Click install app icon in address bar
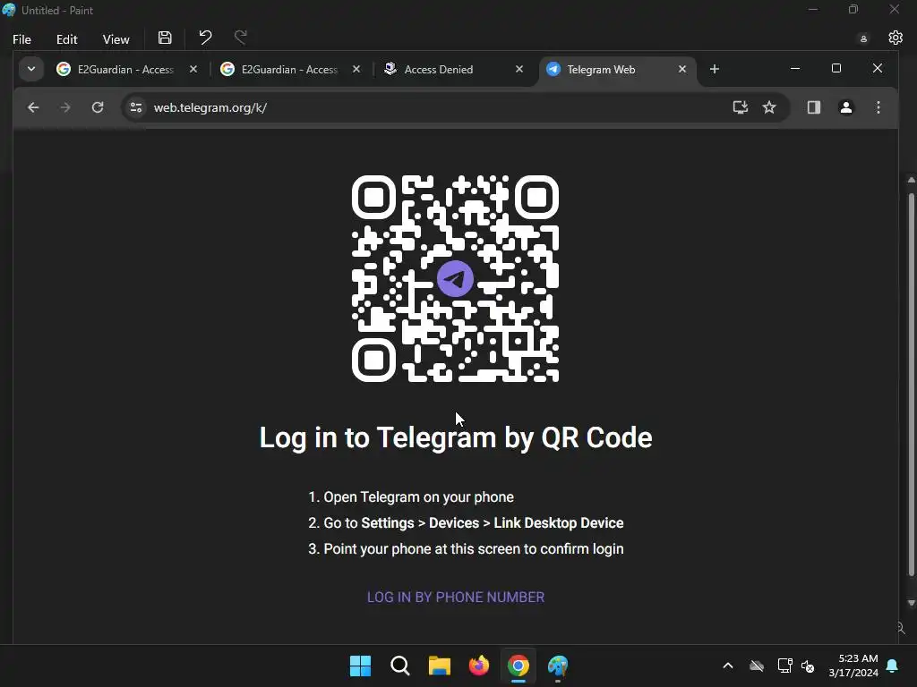917x687 pixels. 741,107
